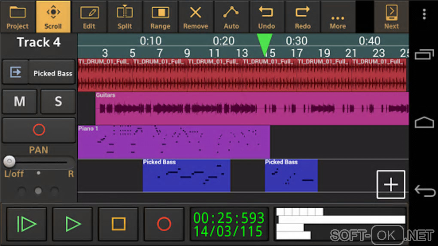
Task: Adjust the PAN slider knob
Action: [x=9, y=161]
